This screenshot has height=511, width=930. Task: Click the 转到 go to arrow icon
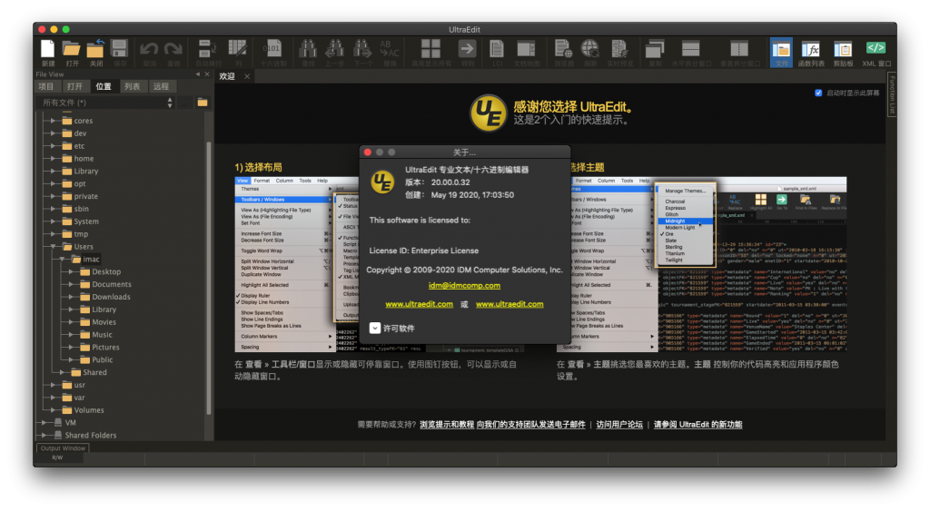click(468, 49)
